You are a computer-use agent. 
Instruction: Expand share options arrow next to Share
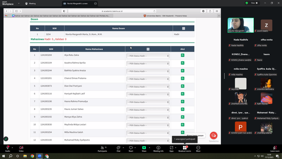pyautogui.click(x=149, y=148)
